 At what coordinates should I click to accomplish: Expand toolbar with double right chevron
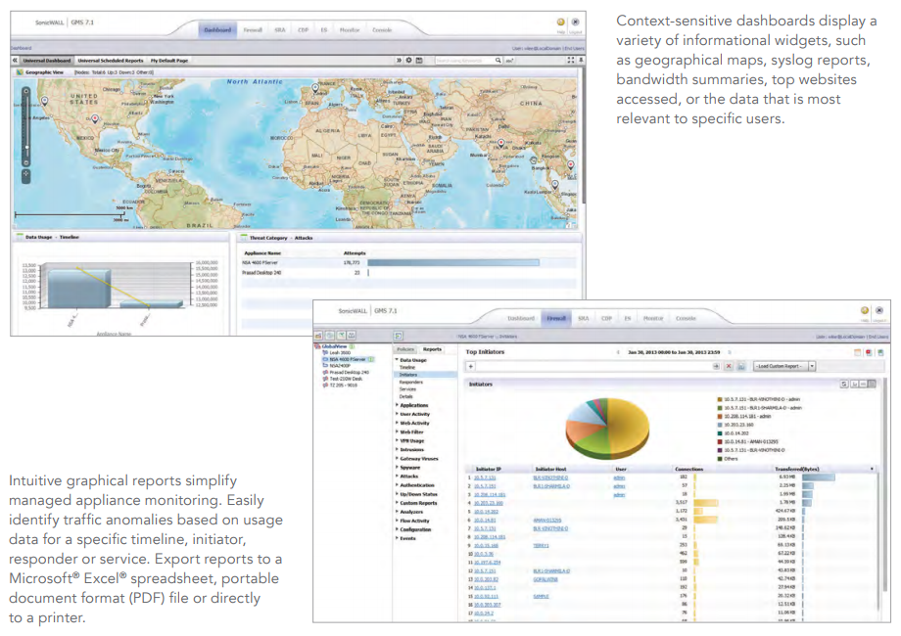(399, 61)
